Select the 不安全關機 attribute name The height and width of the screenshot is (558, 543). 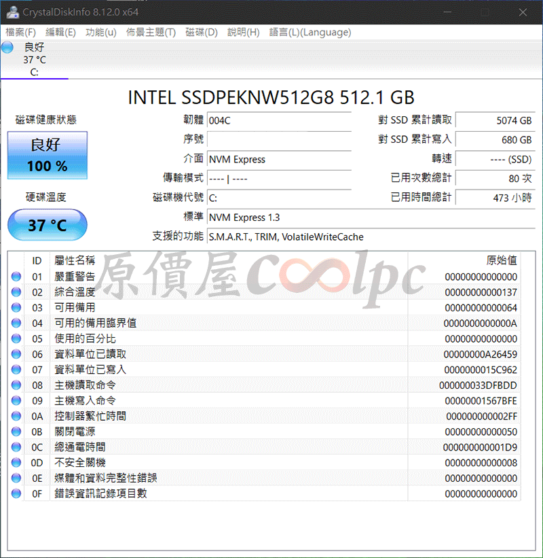(x=80, y=463)
